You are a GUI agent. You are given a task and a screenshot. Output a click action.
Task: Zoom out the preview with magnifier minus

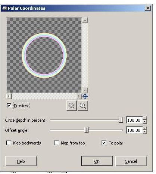click(72, 106)
